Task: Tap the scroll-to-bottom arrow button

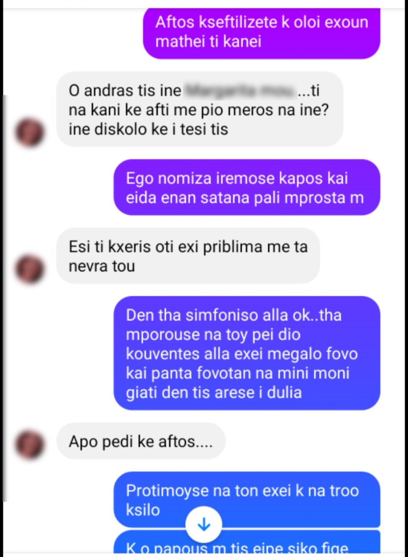Action: click(x=204, y=524)
